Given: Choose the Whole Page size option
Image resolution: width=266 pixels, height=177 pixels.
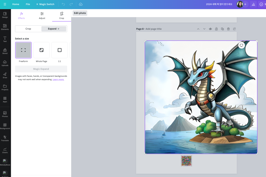Looking at the screenshot, I should click(41, 50).
